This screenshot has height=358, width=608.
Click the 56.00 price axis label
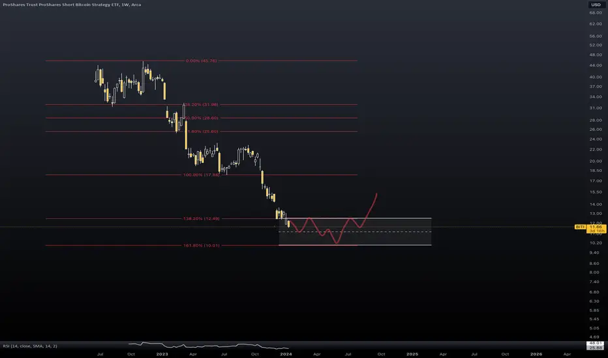tap(596, 36)
